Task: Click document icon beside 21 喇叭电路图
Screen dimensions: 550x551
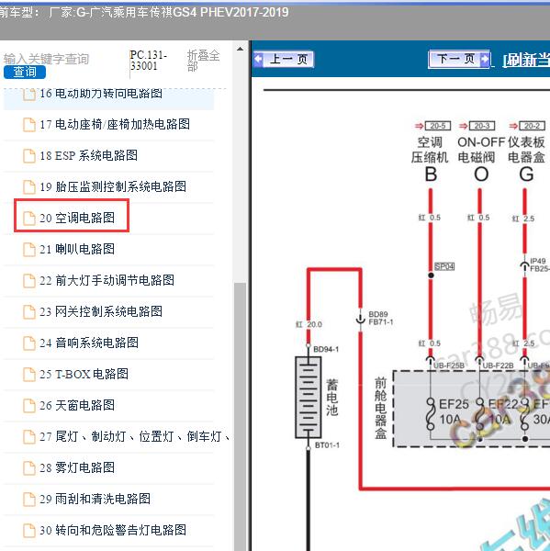Action: tap(29, 250)
